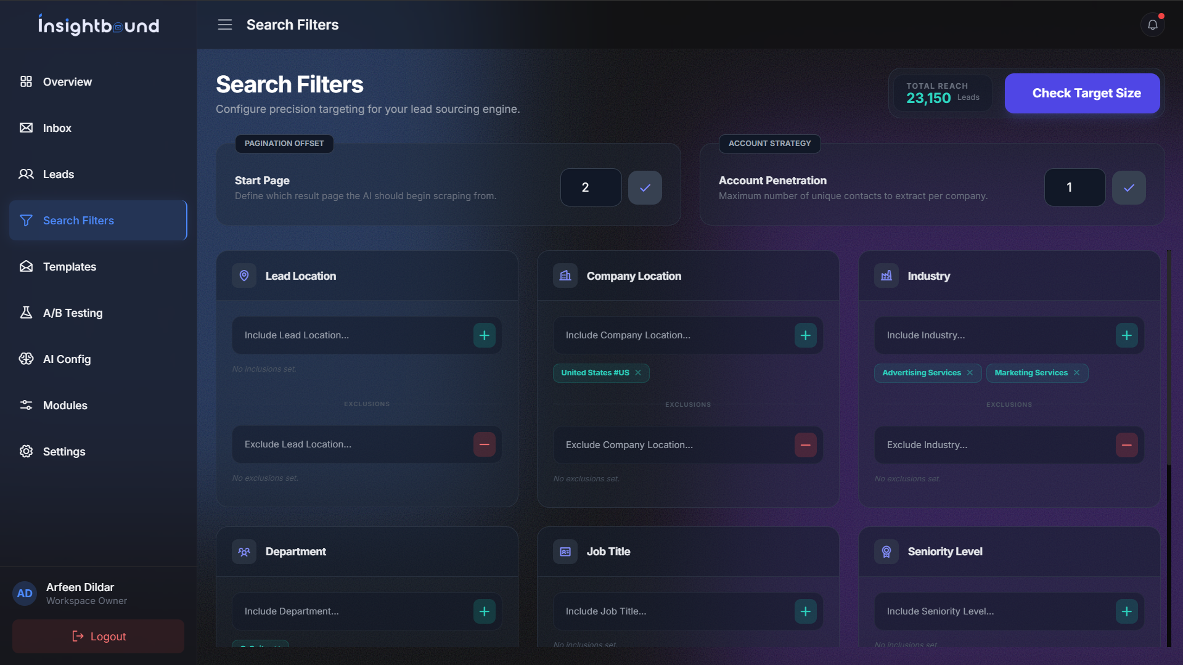Toggle the hamburger sidebar menu
The width and height of the screenshot is (1183, 665).
click(x=225, y=25)
